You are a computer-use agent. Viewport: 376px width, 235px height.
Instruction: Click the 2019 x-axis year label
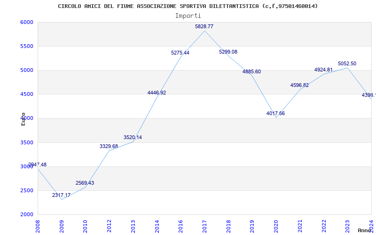(x=252, y=227)
